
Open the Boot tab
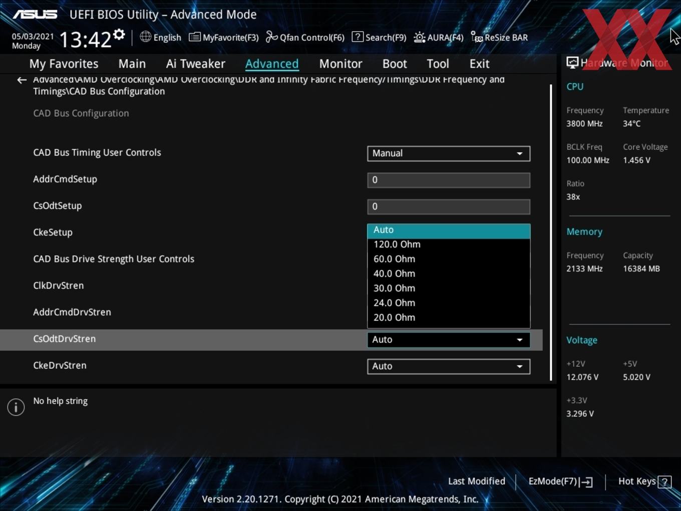(395, 64)
